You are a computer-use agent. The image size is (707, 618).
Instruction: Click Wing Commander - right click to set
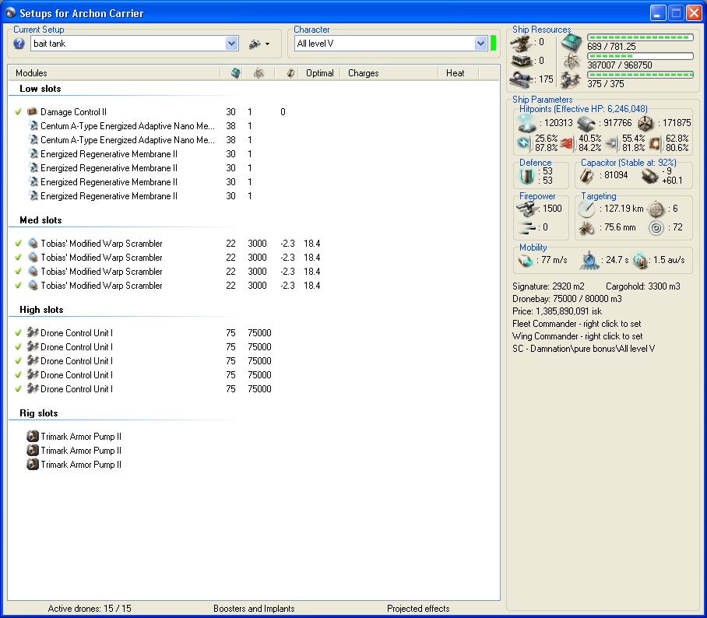[578, 336]
